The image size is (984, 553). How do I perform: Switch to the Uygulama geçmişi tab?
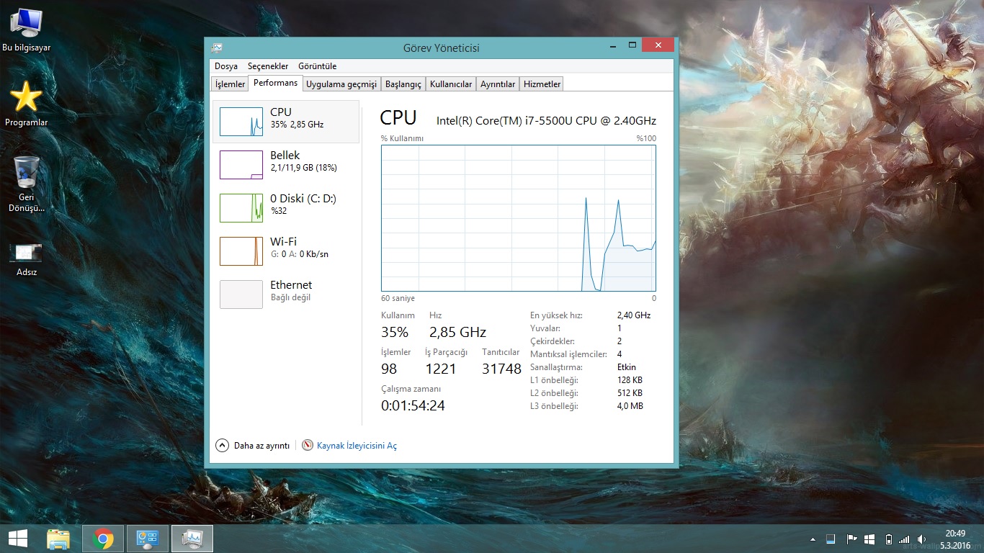[x=341, y=84]
